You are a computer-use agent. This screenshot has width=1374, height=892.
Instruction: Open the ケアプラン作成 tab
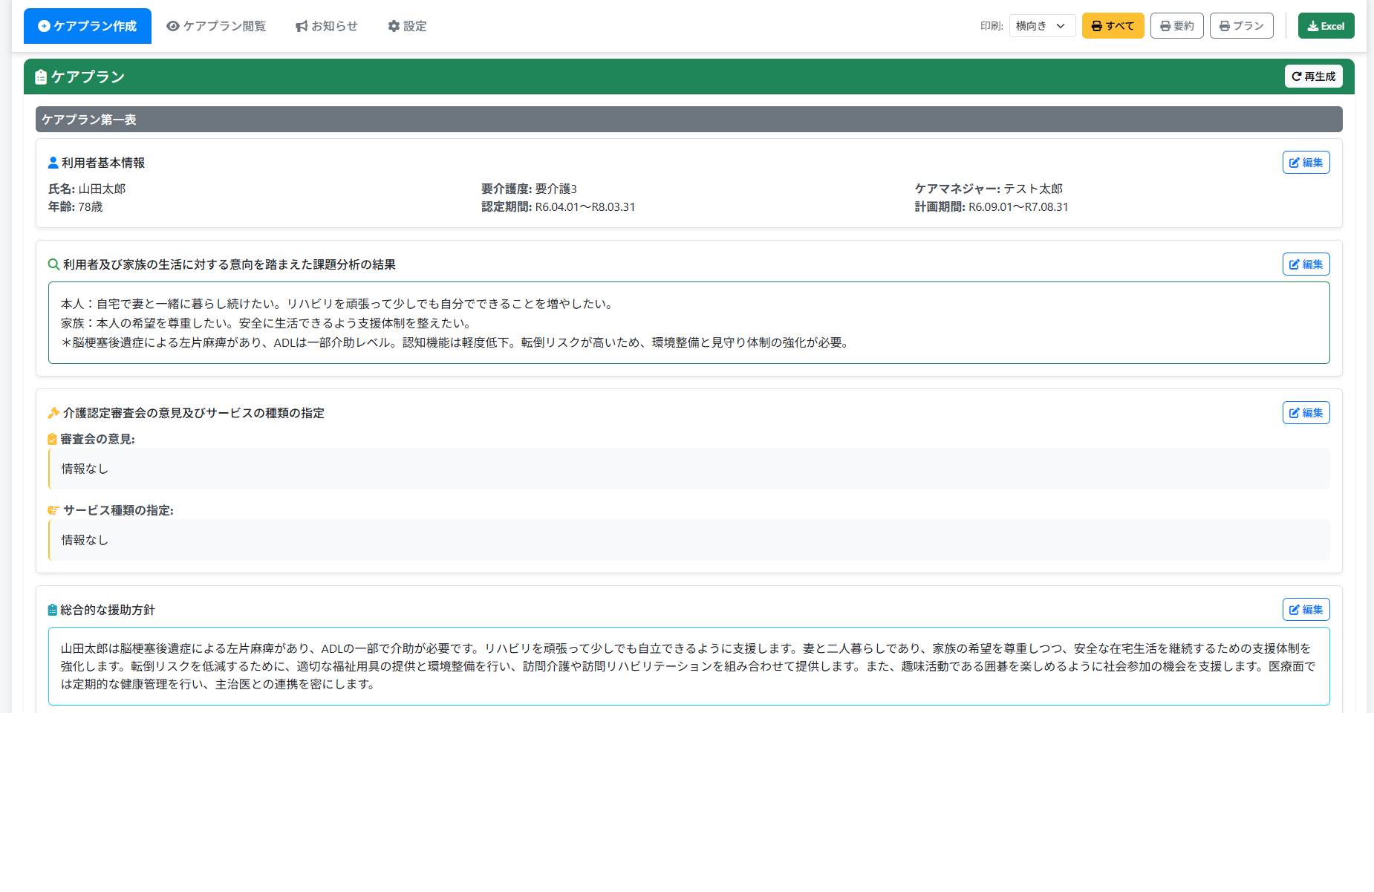pyautogui.click(x=88, y=26)
